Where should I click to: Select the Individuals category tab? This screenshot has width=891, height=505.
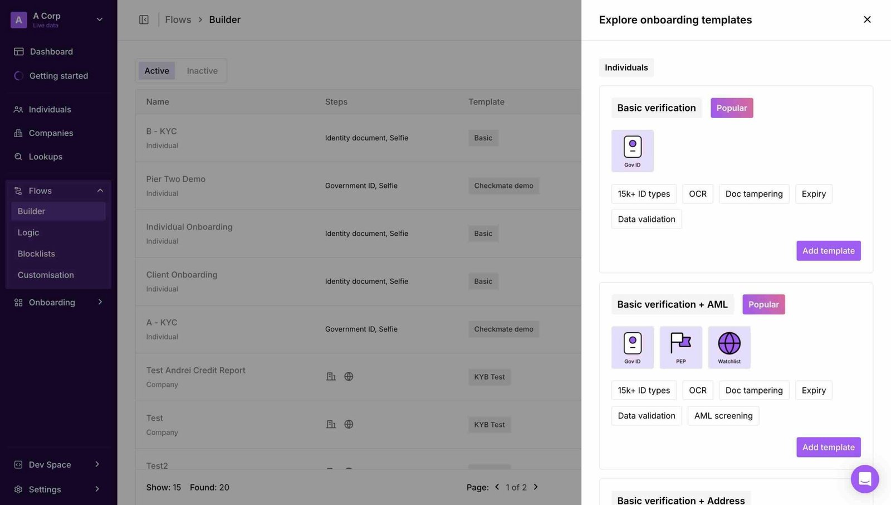click(626, 67)
